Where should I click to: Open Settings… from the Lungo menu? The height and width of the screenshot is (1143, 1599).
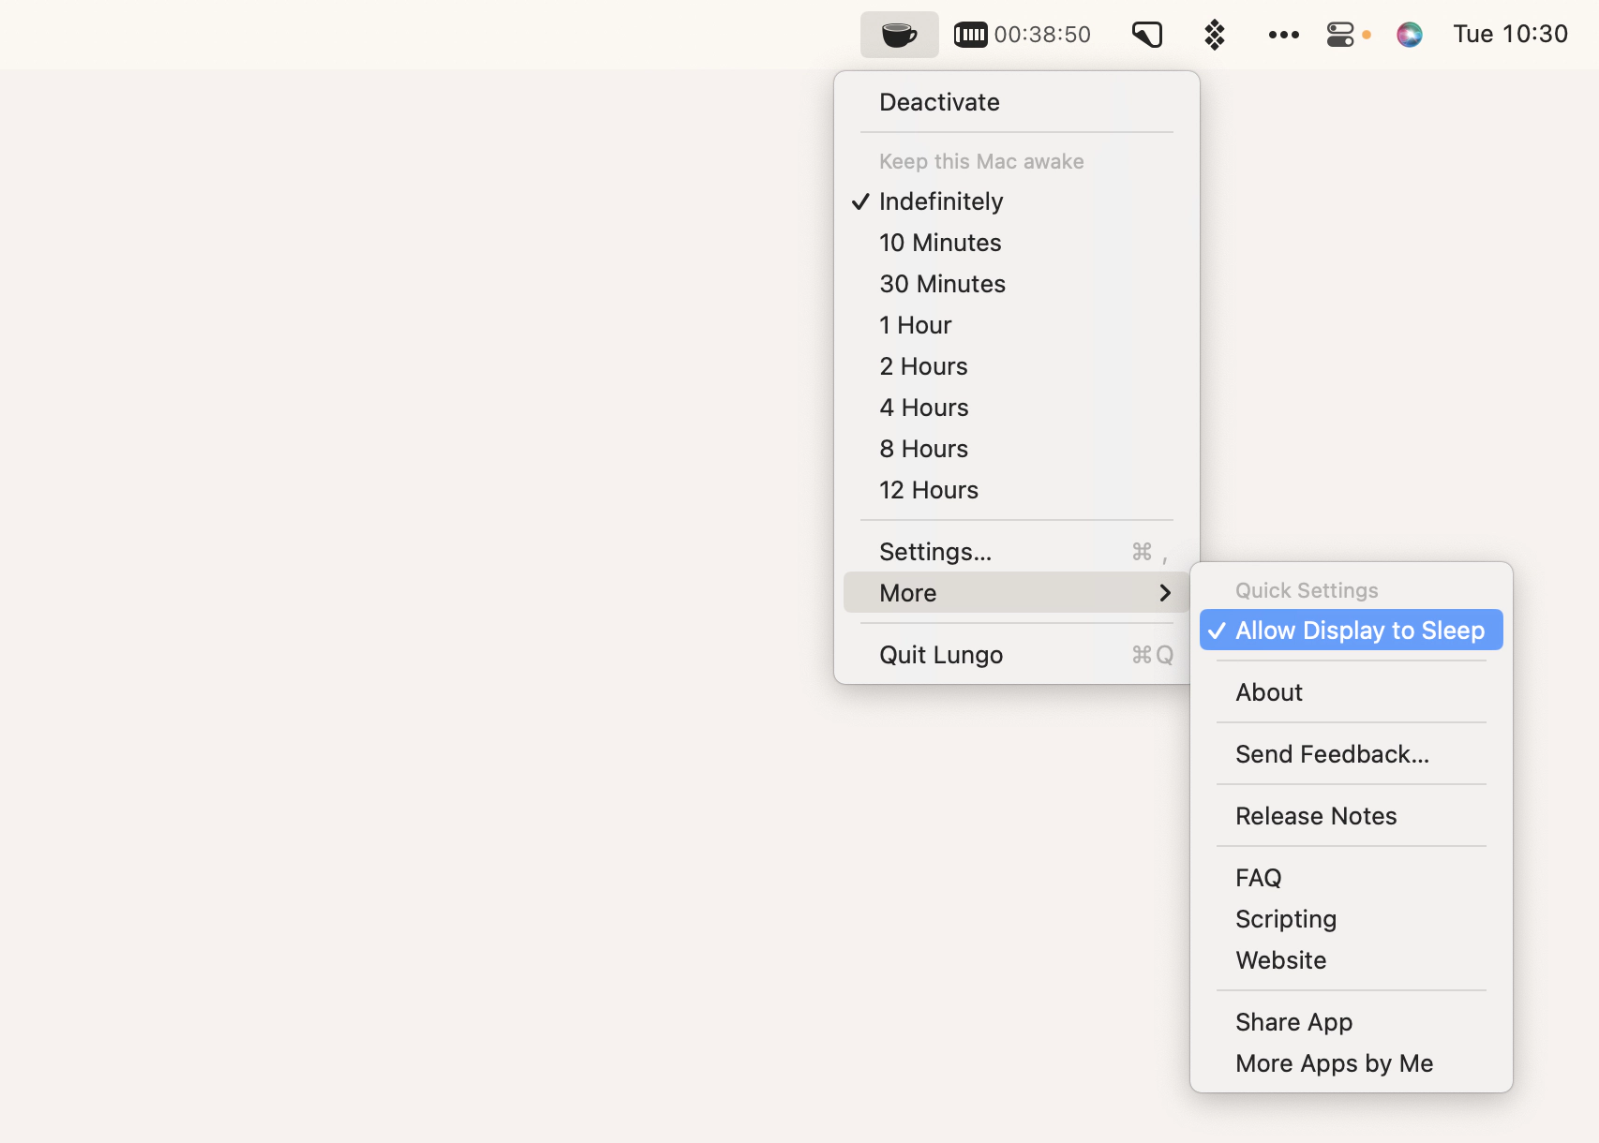point(1017,552)
